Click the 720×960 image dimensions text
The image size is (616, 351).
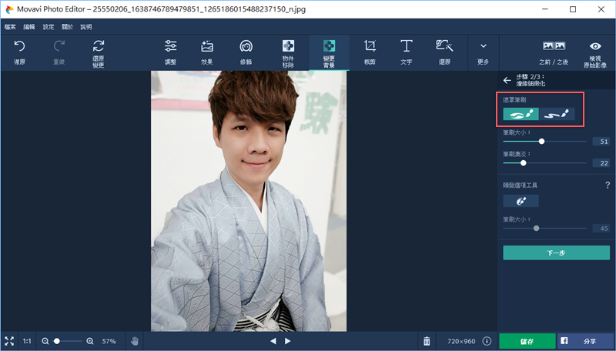(461, 341)
